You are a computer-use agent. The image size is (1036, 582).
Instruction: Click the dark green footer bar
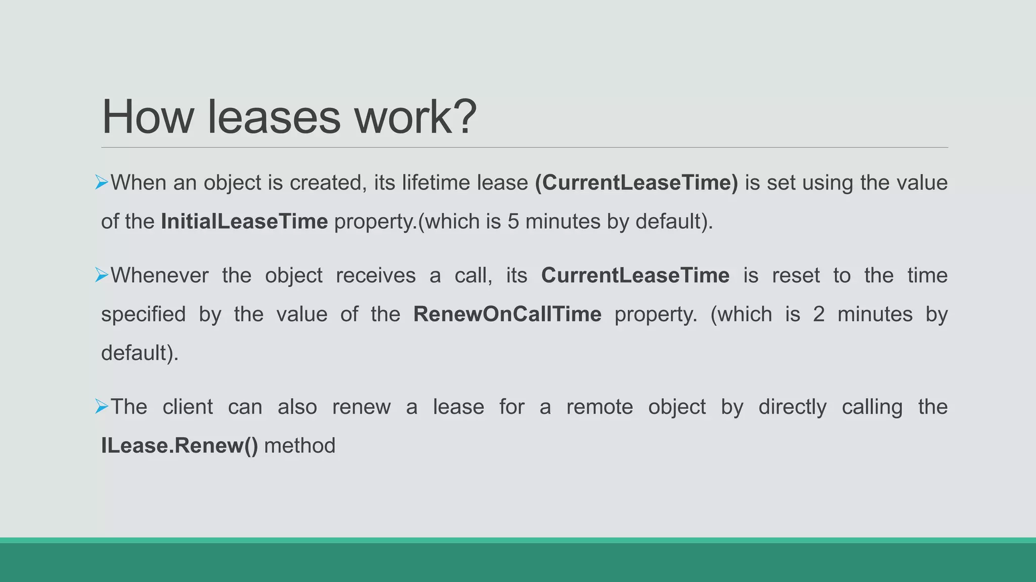click(518, 563)
